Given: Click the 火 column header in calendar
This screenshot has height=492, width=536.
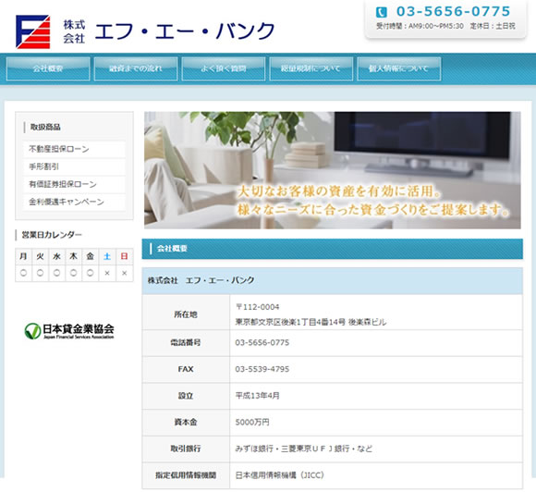Looking at the screenshot, I should tap(40, 256).
